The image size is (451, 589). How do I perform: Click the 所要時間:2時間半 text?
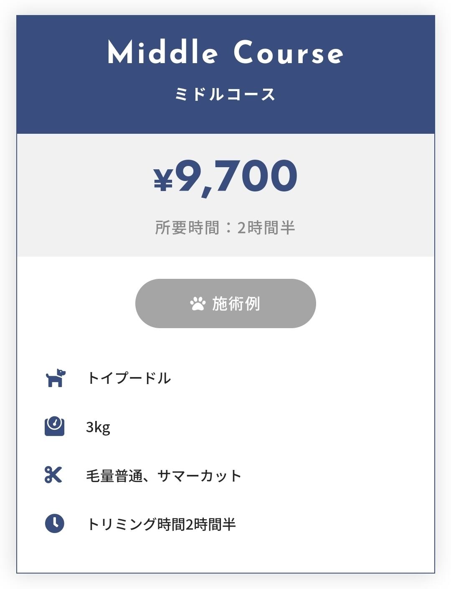(225, 228)
